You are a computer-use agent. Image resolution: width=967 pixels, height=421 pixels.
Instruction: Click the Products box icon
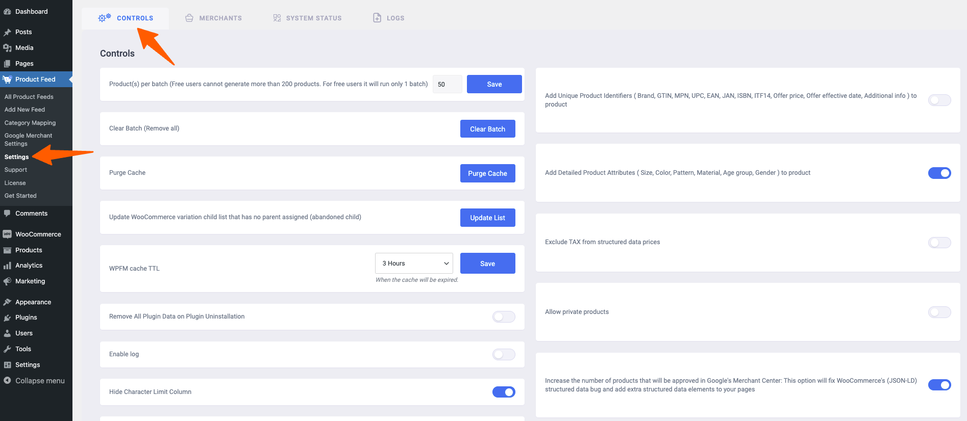pos(7,250)
